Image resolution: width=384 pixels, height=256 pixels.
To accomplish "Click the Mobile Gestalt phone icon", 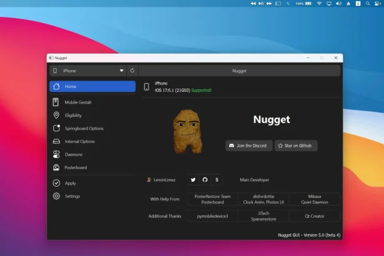I will pos(56,102).
